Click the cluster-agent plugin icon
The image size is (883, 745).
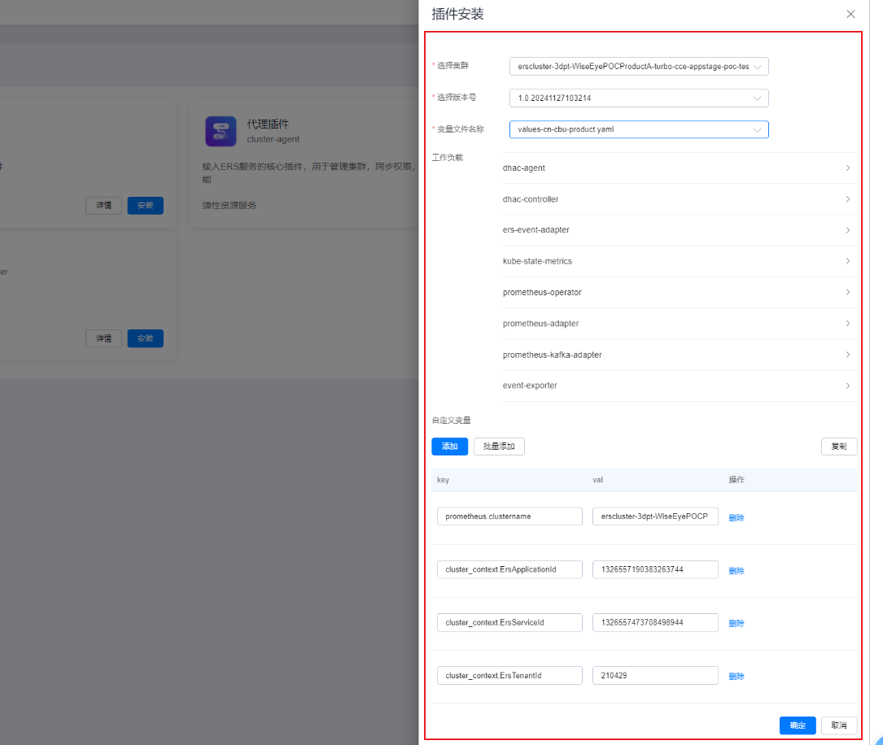coord(221,131)
